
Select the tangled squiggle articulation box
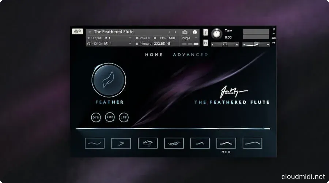click(x=174, y=143)
